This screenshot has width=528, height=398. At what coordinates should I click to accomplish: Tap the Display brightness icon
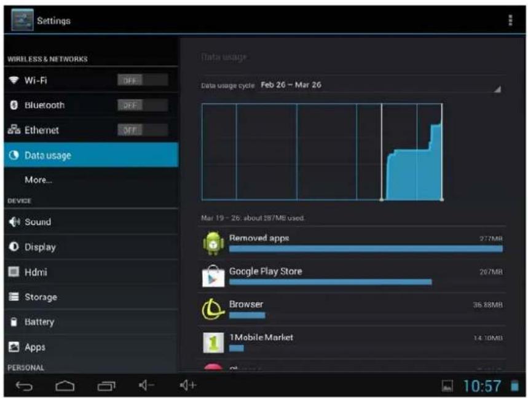click(14, 247)
